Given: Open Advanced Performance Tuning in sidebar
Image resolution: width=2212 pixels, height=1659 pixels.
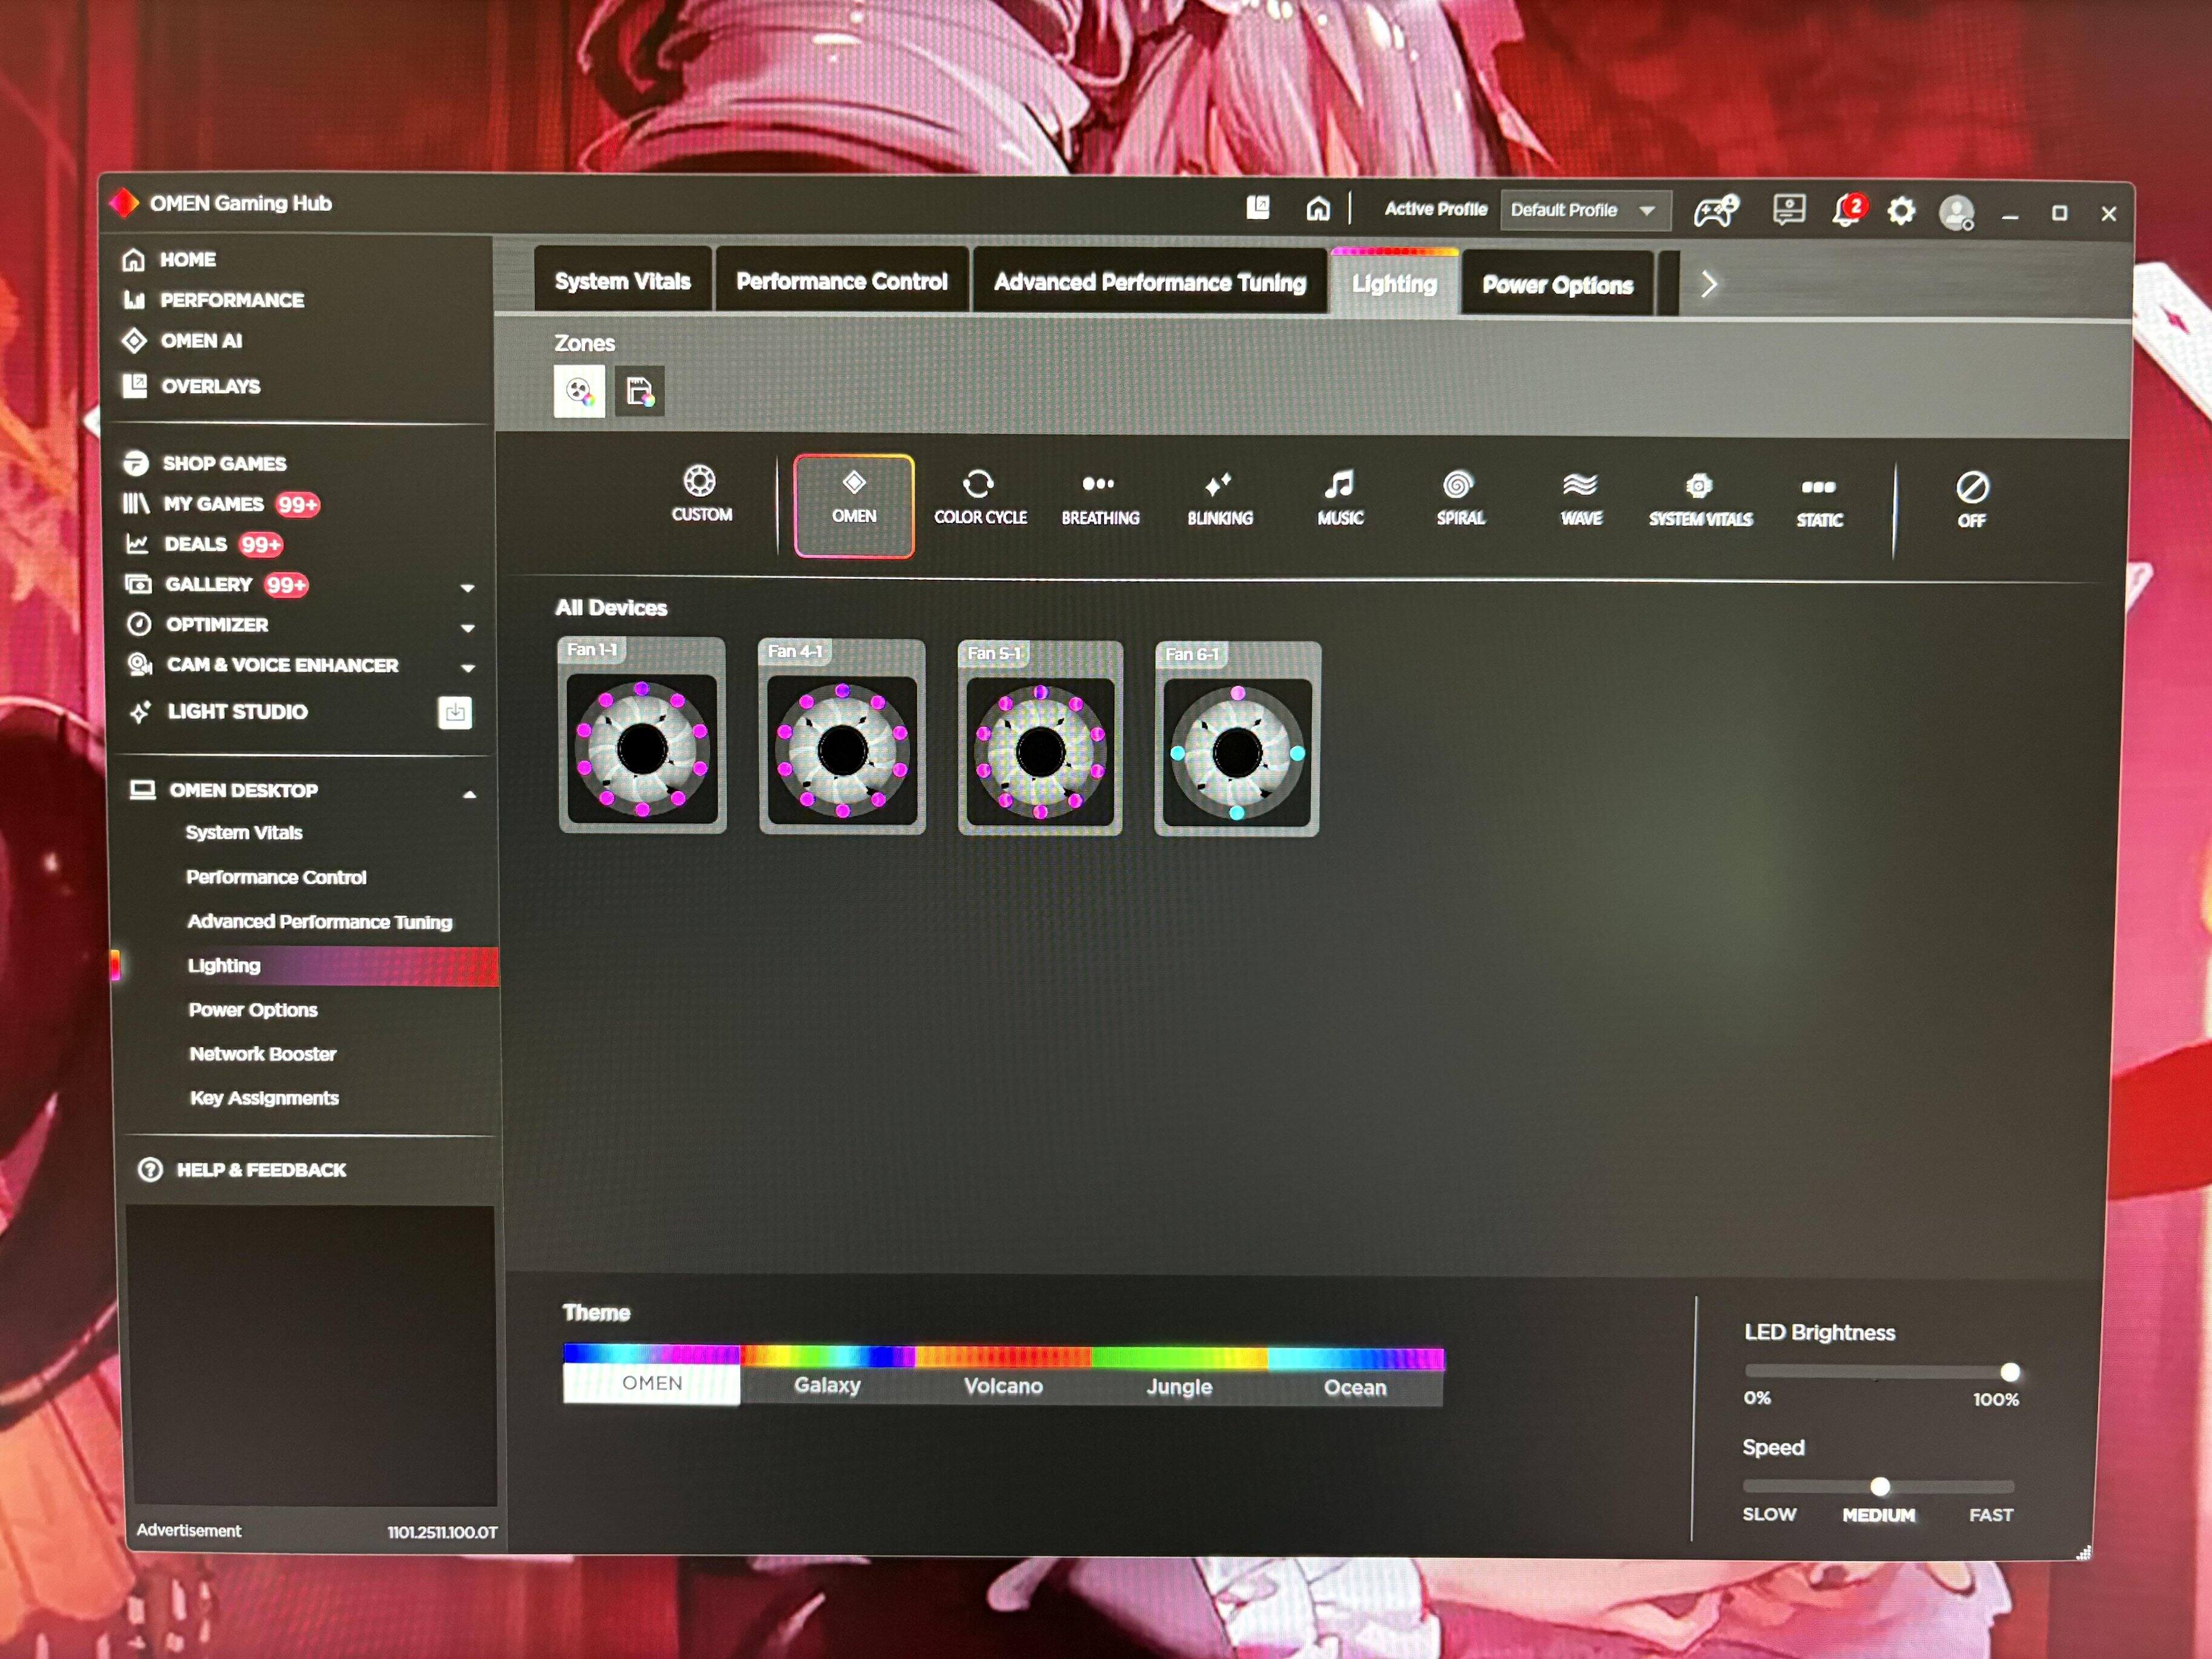Looking at the screenshot, I should click(x=320, y=922).
